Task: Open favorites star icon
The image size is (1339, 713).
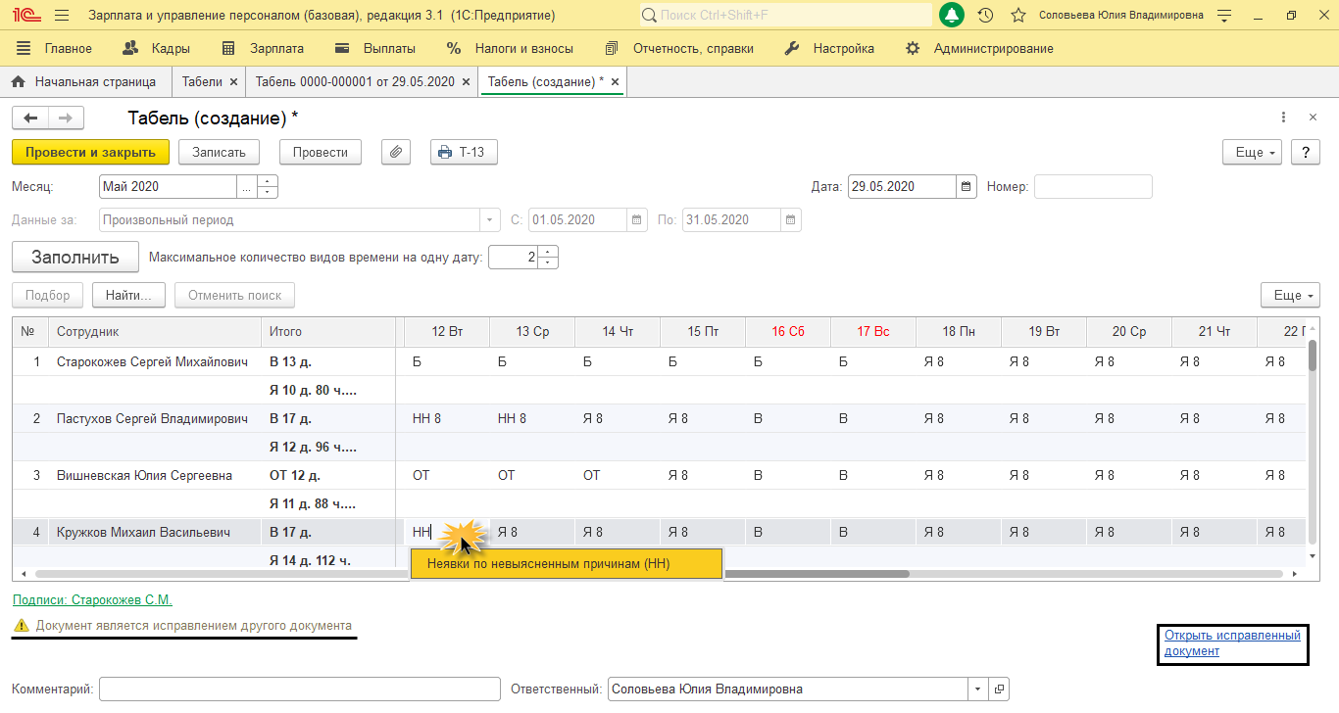Action: [1018, 16]
